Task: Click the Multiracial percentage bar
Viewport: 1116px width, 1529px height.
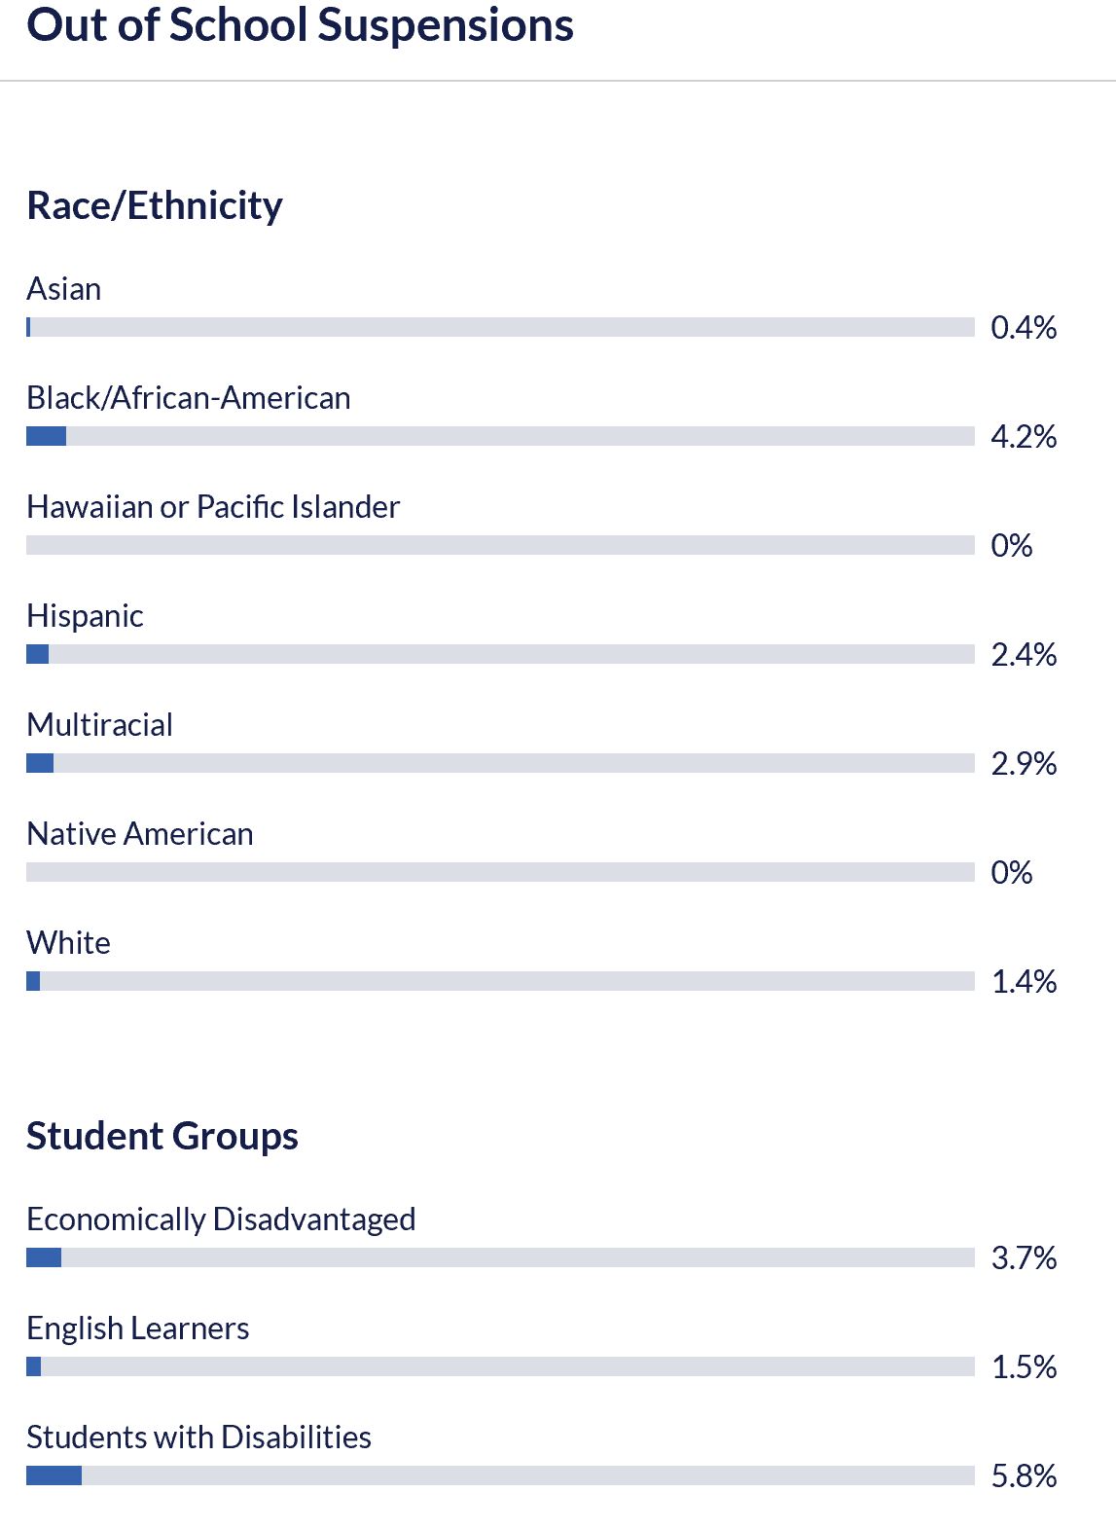Action: point(500,763)
